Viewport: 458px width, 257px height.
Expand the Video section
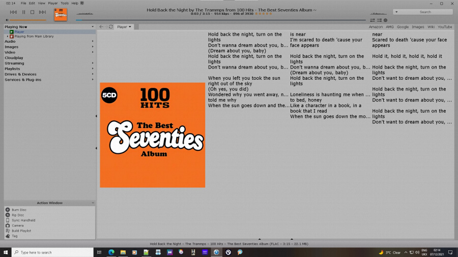click(93, 52)
